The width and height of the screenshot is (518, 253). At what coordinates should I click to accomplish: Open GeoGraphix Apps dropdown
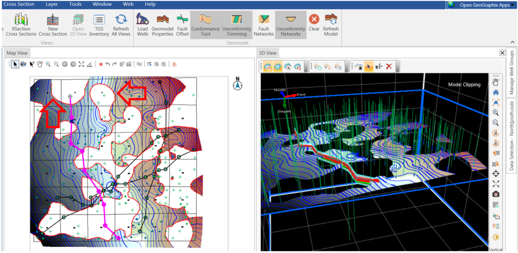click(481, 5)
